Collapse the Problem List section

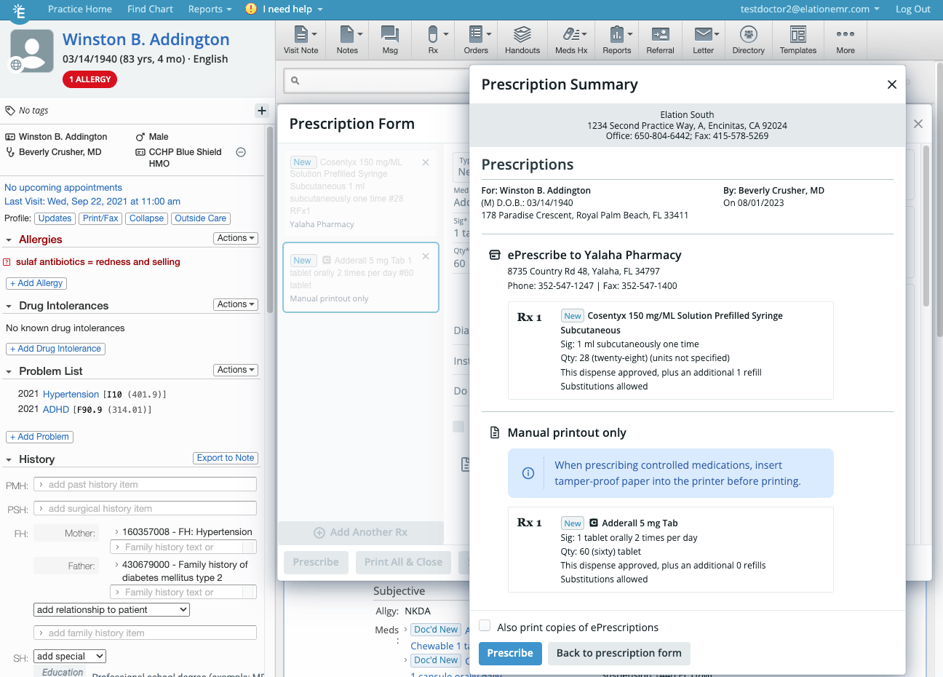pos(9,372)
